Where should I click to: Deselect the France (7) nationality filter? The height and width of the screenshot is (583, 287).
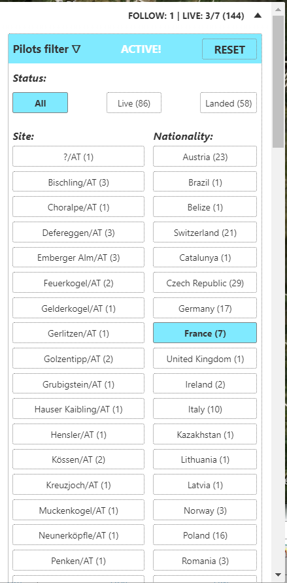point(205,333)
